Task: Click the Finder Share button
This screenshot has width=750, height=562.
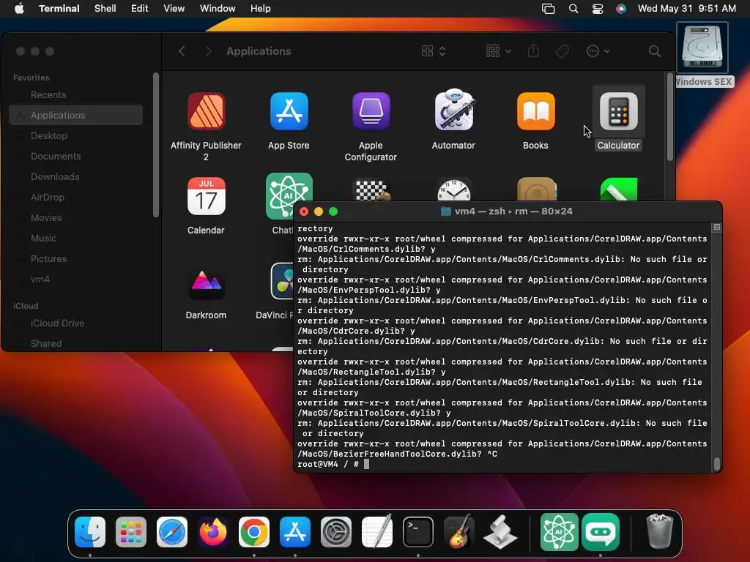Action: tap(533, 51)
